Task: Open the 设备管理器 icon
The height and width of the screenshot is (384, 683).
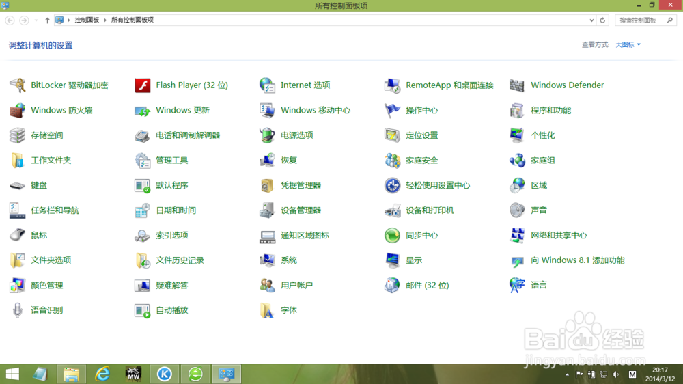Action: coord(267,210)
